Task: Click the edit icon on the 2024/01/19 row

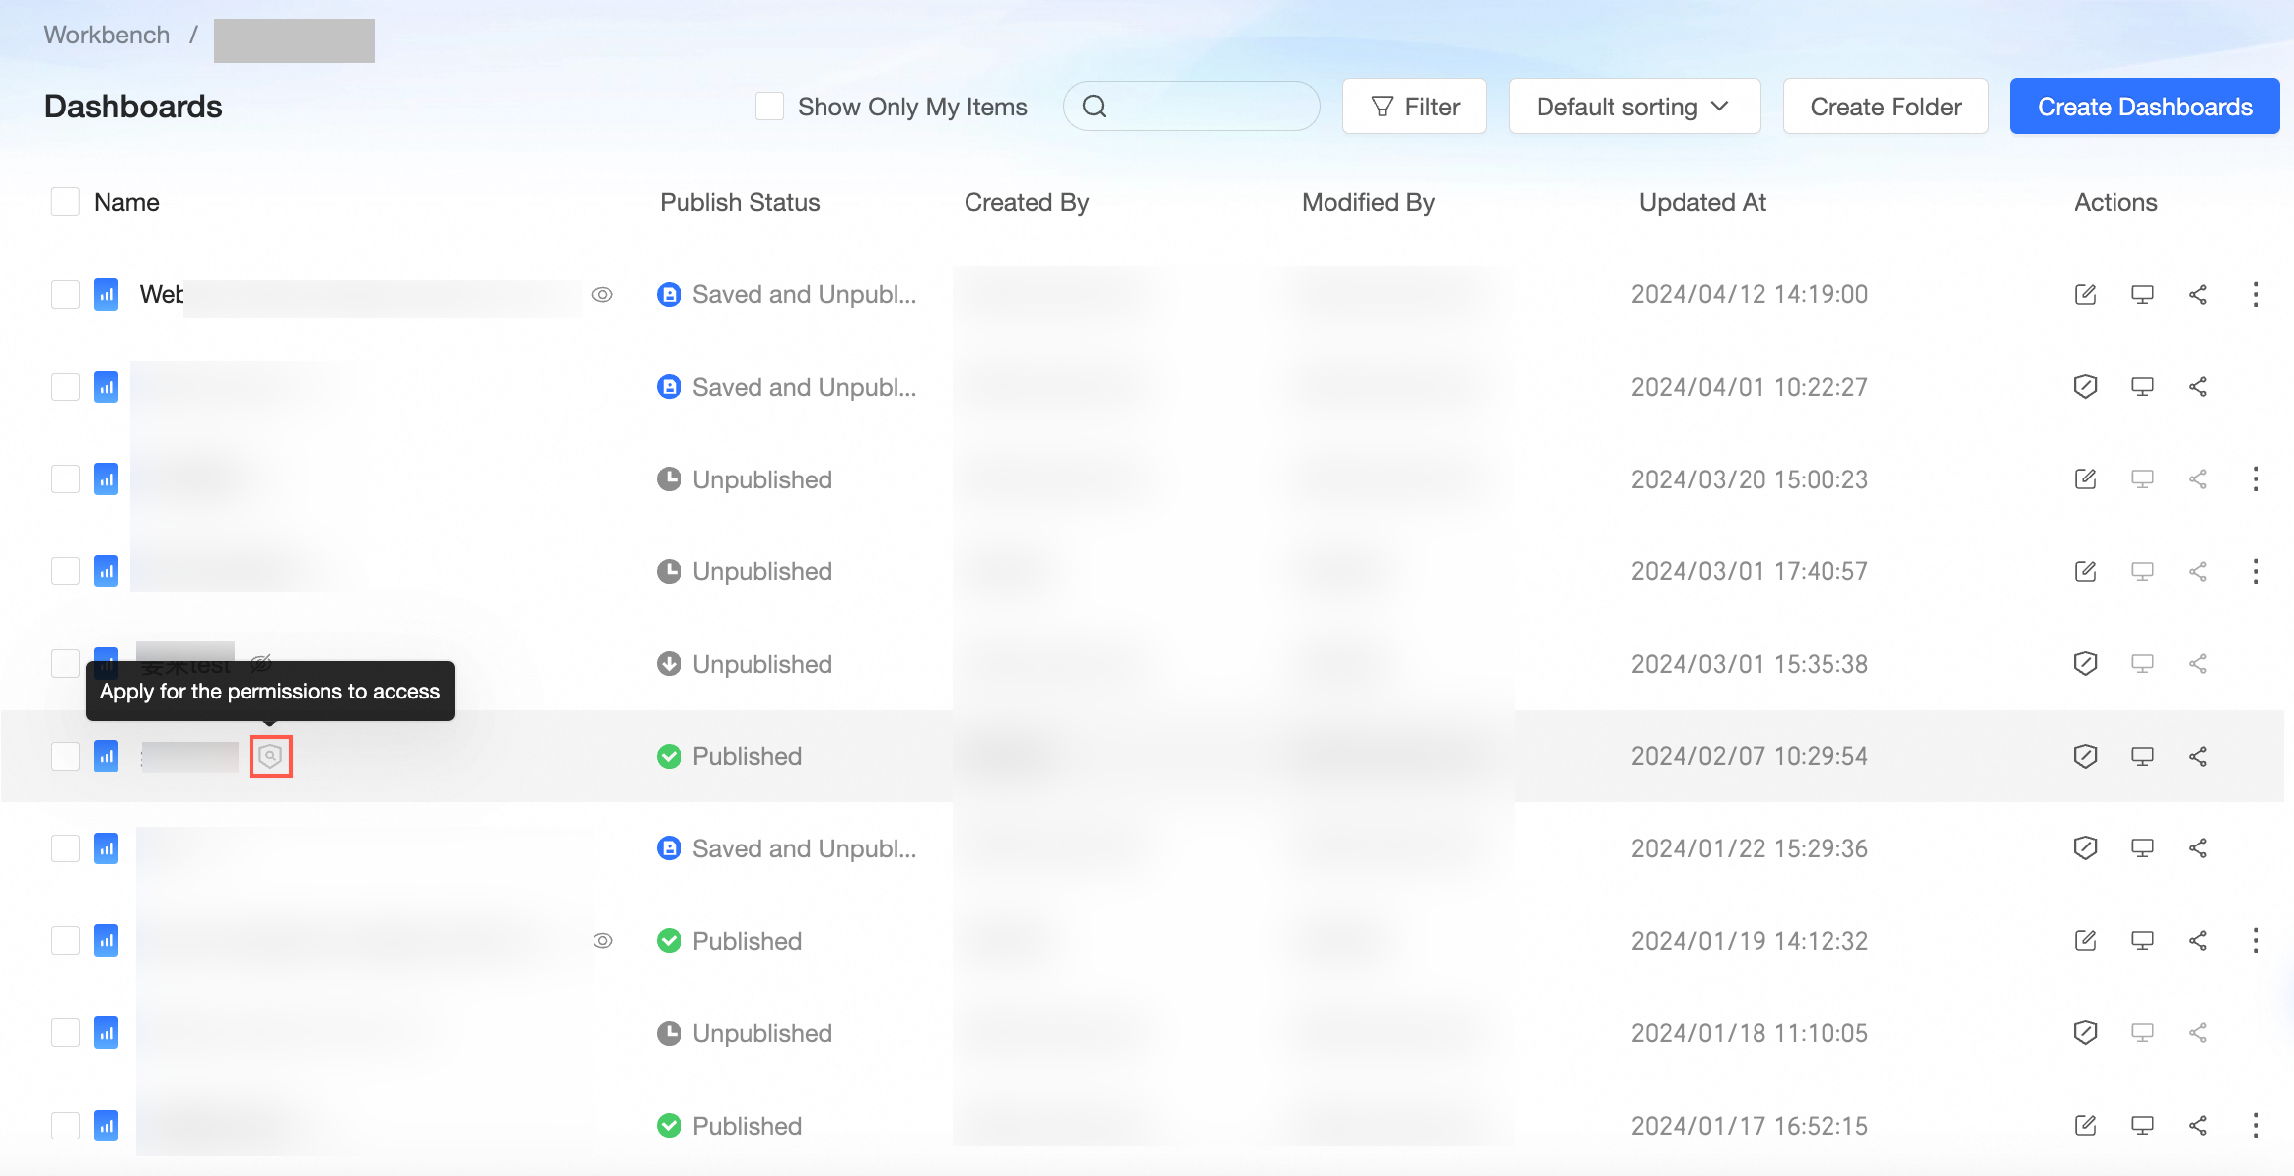Action: pyautogui.click(x=2085, y=940)
